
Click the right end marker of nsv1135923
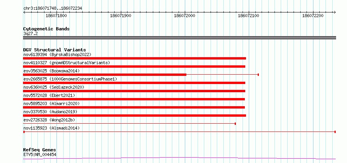click(335, 132)
